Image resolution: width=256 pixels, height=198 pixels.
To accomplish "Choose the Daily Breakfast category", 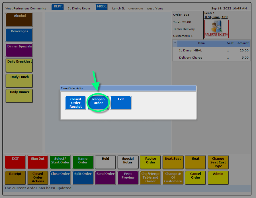I will pyautogui.click(x=19, y=65).
